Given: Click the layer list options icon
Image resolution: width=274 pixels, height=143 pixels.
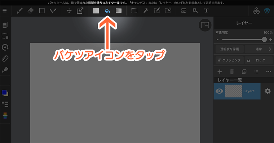Looking at the screenshot, I should pos(256,71).
